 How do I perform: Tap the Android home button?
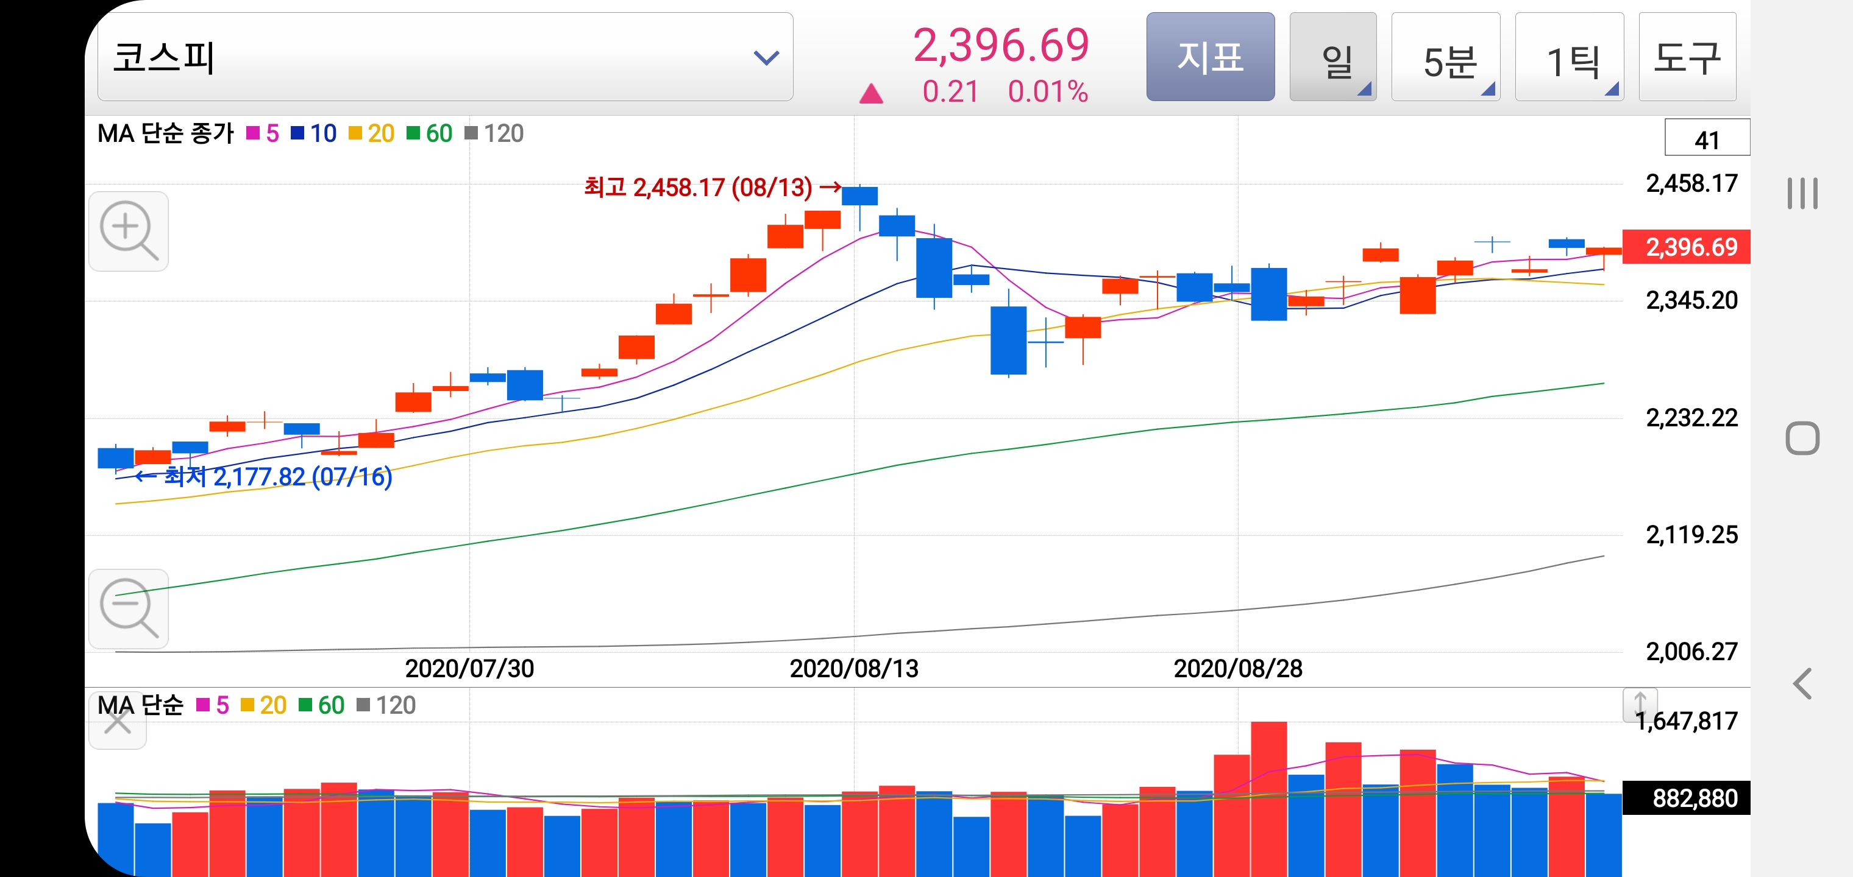pos(1802,438)
